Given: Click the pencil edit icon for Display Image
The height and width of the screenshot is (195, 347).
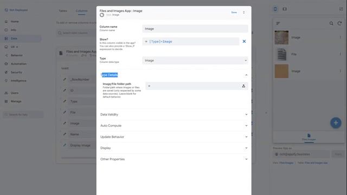Looking at the screenshot, I should click(65, 145).
